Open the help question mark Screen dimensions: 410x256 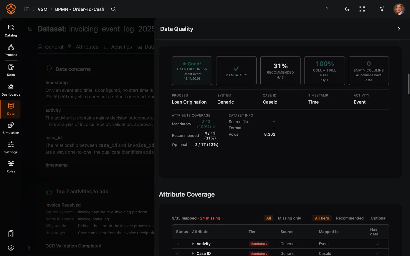click(x=327, y=9)
